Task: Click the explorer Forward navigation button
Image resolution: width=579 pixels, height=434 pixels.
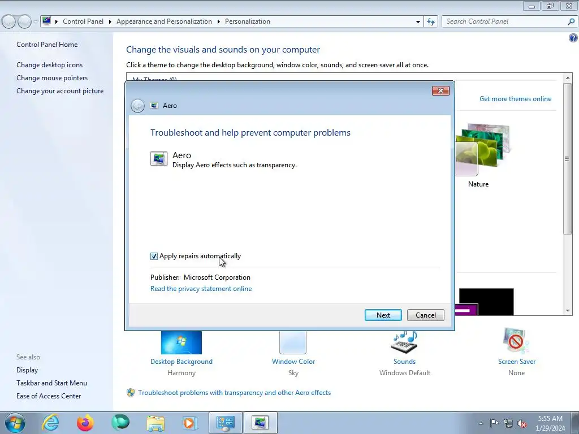Action: pyautogui.click(x=24, y=22)
